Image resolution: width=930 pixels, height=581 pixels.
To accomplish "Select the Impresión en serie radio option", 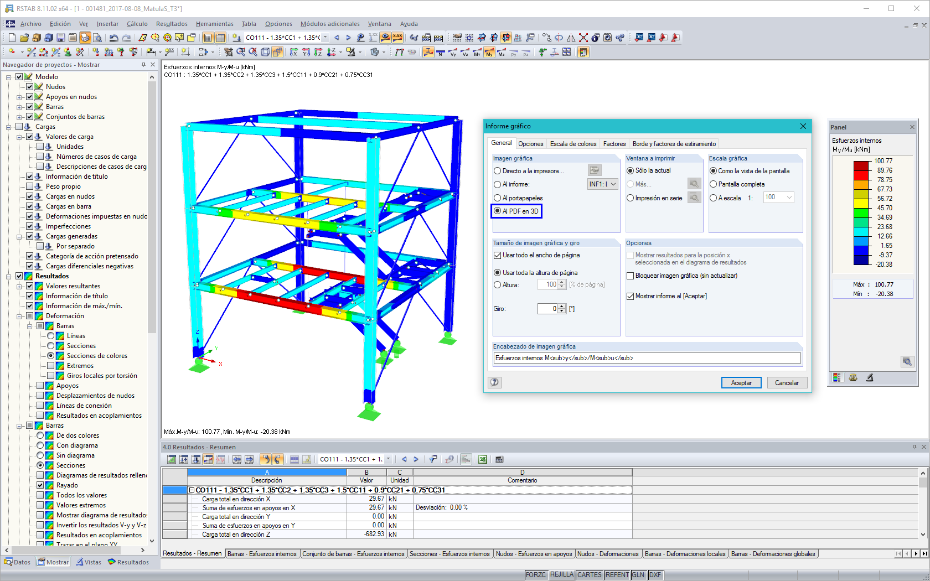I will coord(630,198).
